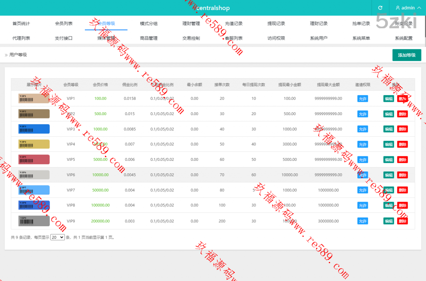Click the red 删除 button for VIP5
Screen dimensions: 426x281
click(x=402, y=160)
